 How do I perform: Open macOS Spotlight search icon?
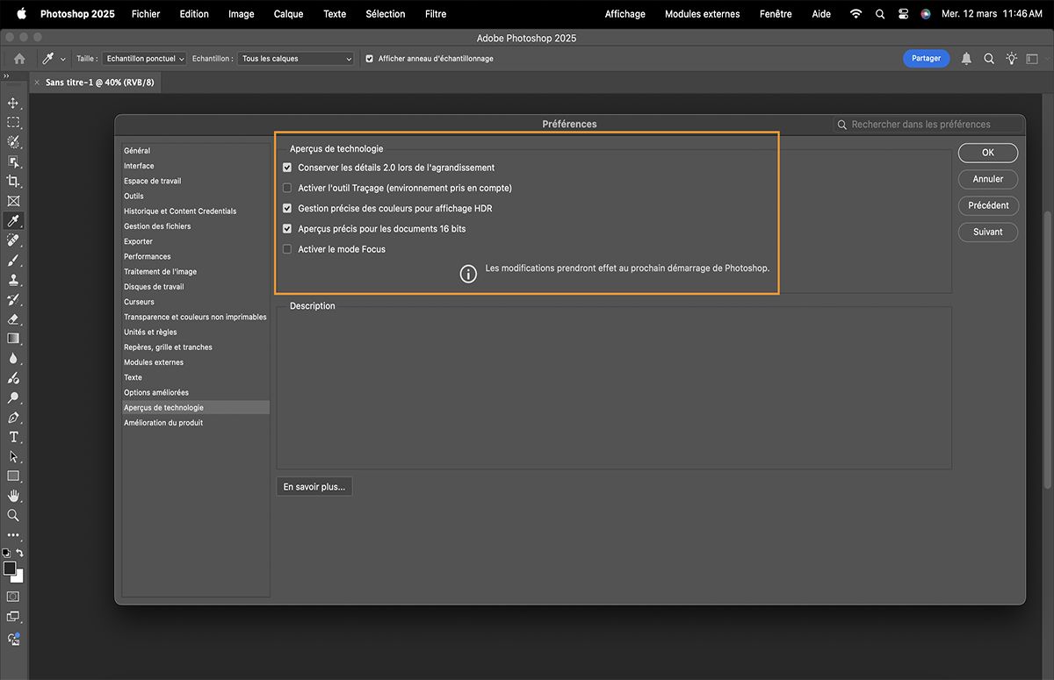[x=880, y=14]
